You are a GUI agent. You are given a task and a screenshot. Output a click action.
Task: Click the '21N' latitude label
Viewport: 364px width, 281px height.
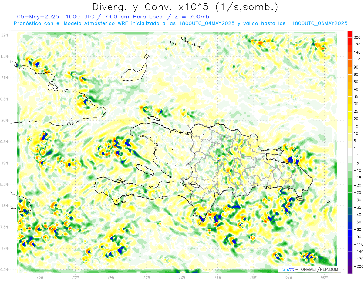click(5, 78)
